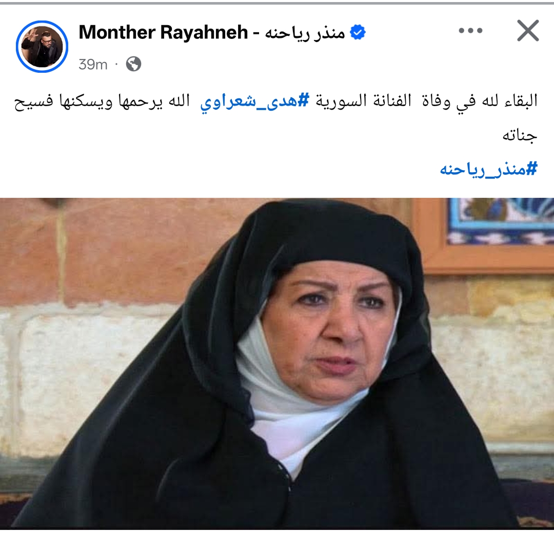Click the Arabic name منذر رياحنه in header

pos(305,33)
